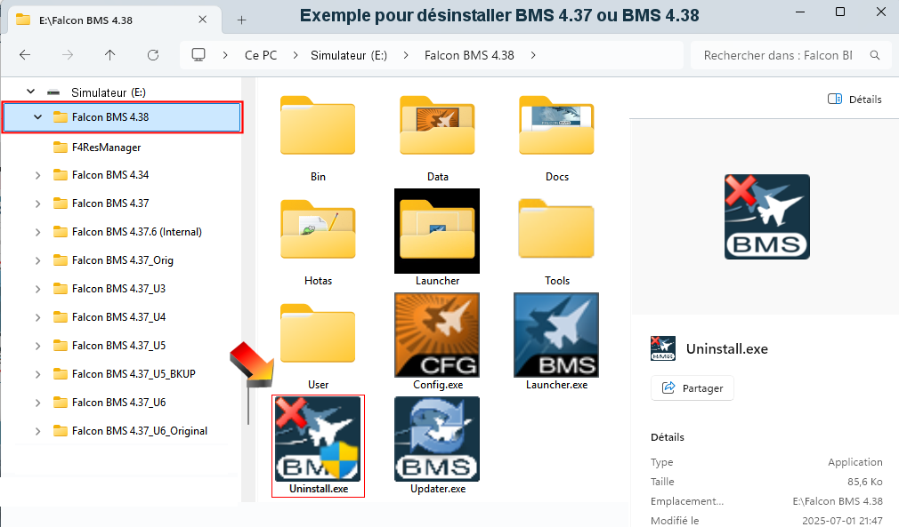
Task: Click Simulateur (E:) in the address bar
Action: 358,54
